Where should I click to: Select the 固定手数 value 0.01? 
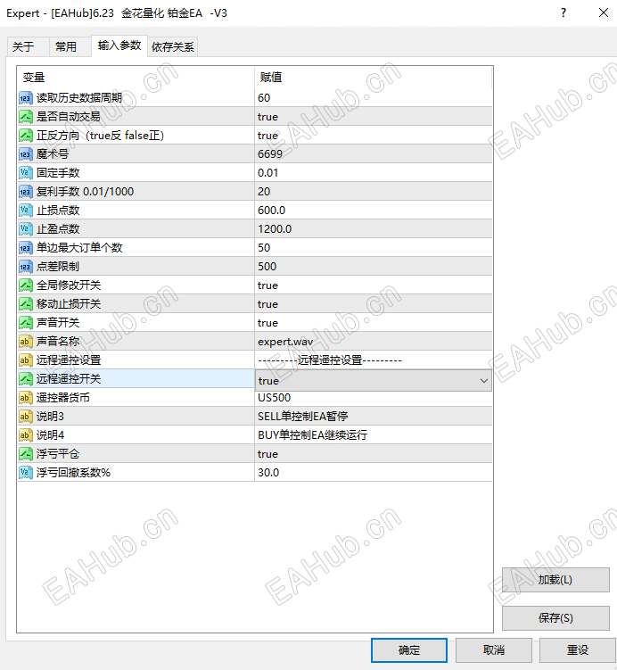(374, 173)
